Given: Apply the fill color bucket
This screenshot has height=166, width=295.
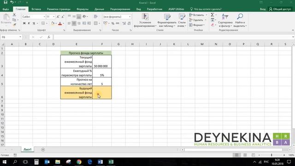Looking at the screenshot, I should click(53, 24).
